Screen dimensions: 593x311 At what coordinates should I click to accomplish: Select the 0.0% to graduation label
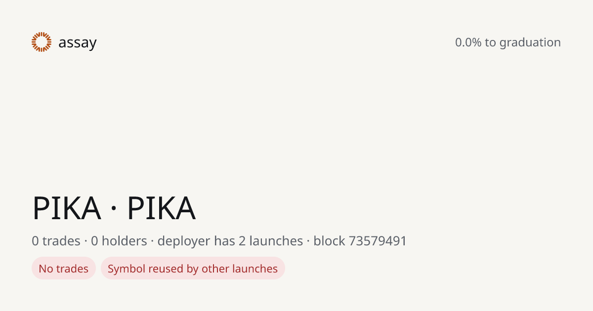point(508,42)
